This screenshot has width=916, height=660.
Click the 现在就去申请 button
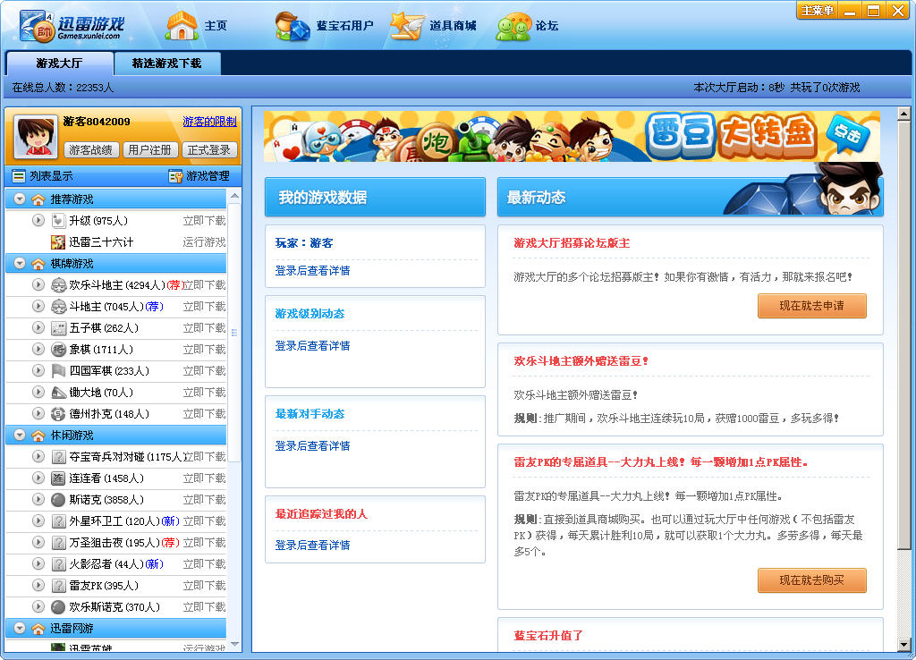(x=811, y=306)
